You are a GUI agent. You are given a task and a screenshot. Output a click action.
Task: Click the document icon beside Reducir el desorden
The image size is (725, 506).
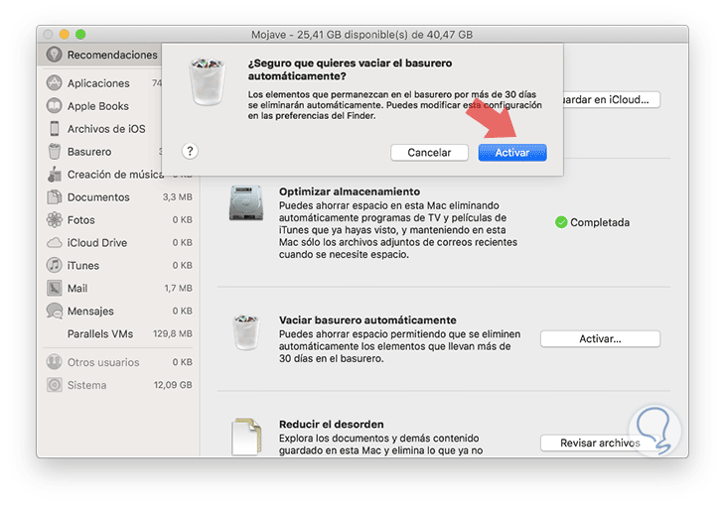click(246, 437)
